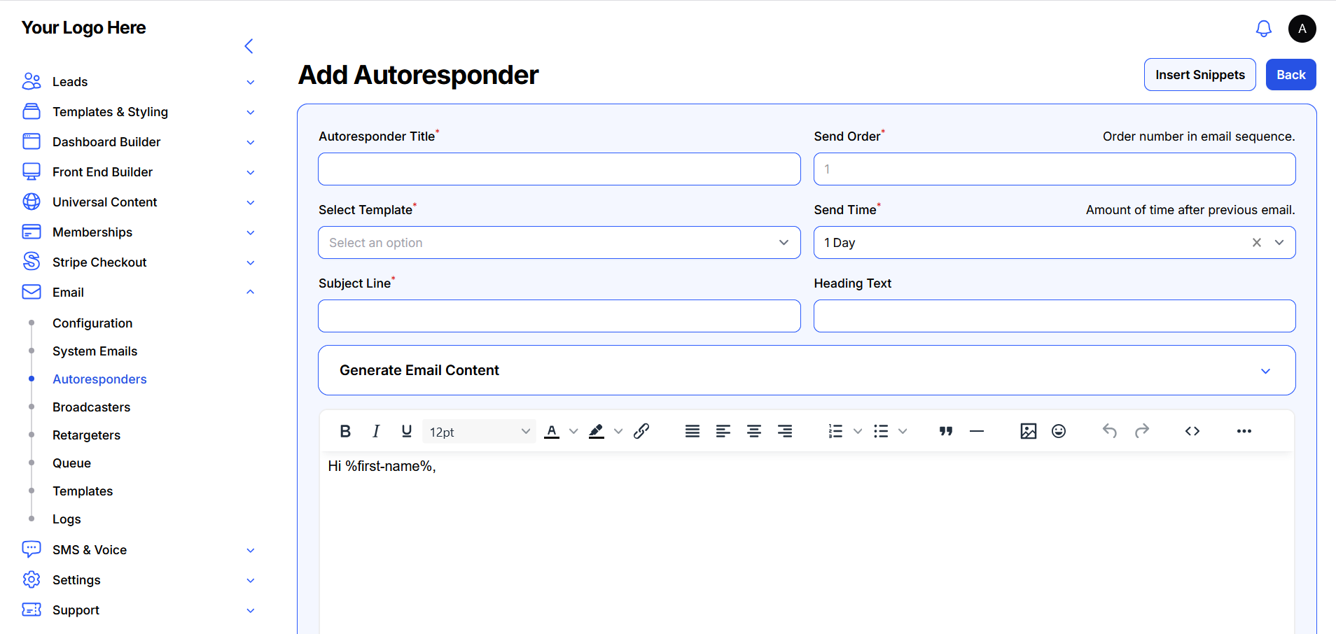Open Broadcasters in the Email menu
1336x634 pixels.
(x=91, y=407)
